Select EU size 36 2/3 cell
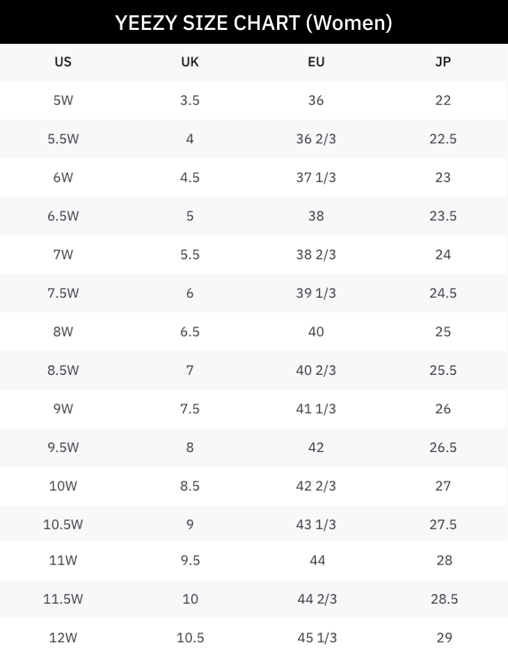 (x=316, y=139)
